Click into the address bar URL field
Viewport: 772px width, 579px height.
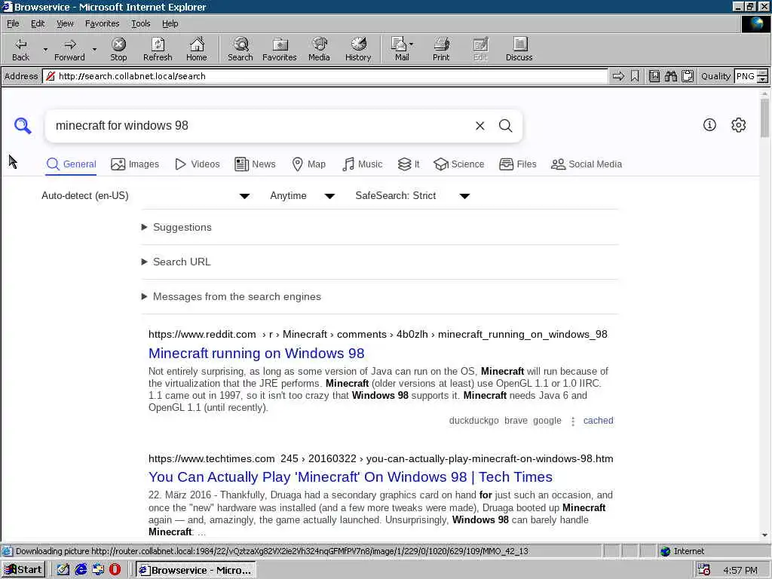coord(325,76)
